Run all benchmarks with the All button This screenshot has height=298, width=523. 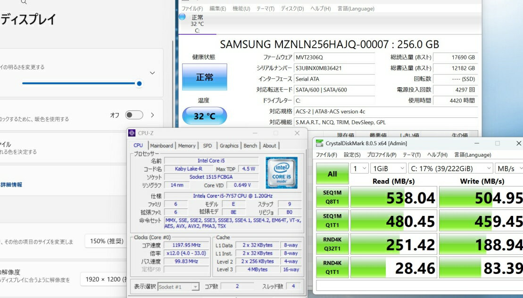tap(332, 174)
